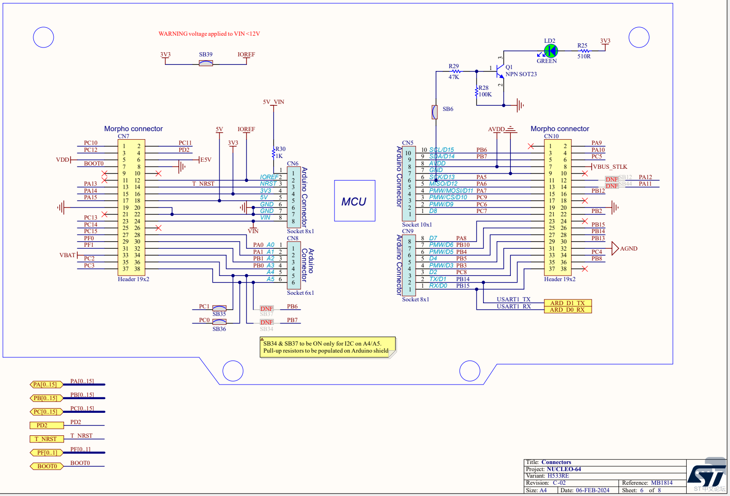730x496 pixels.
Task: Select the T_NRST port symbol
Action: click(x=47, y=439)
